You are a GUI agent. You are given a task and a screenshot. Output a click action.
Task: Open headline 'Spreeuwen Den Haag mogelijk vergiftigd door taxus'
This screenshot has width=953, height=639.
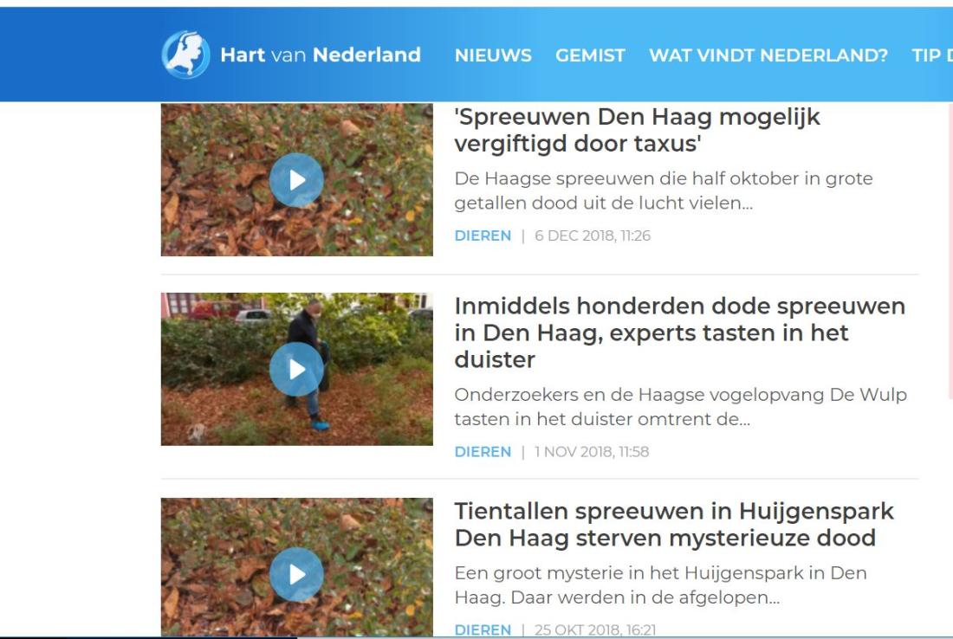[x=637, y=130]
